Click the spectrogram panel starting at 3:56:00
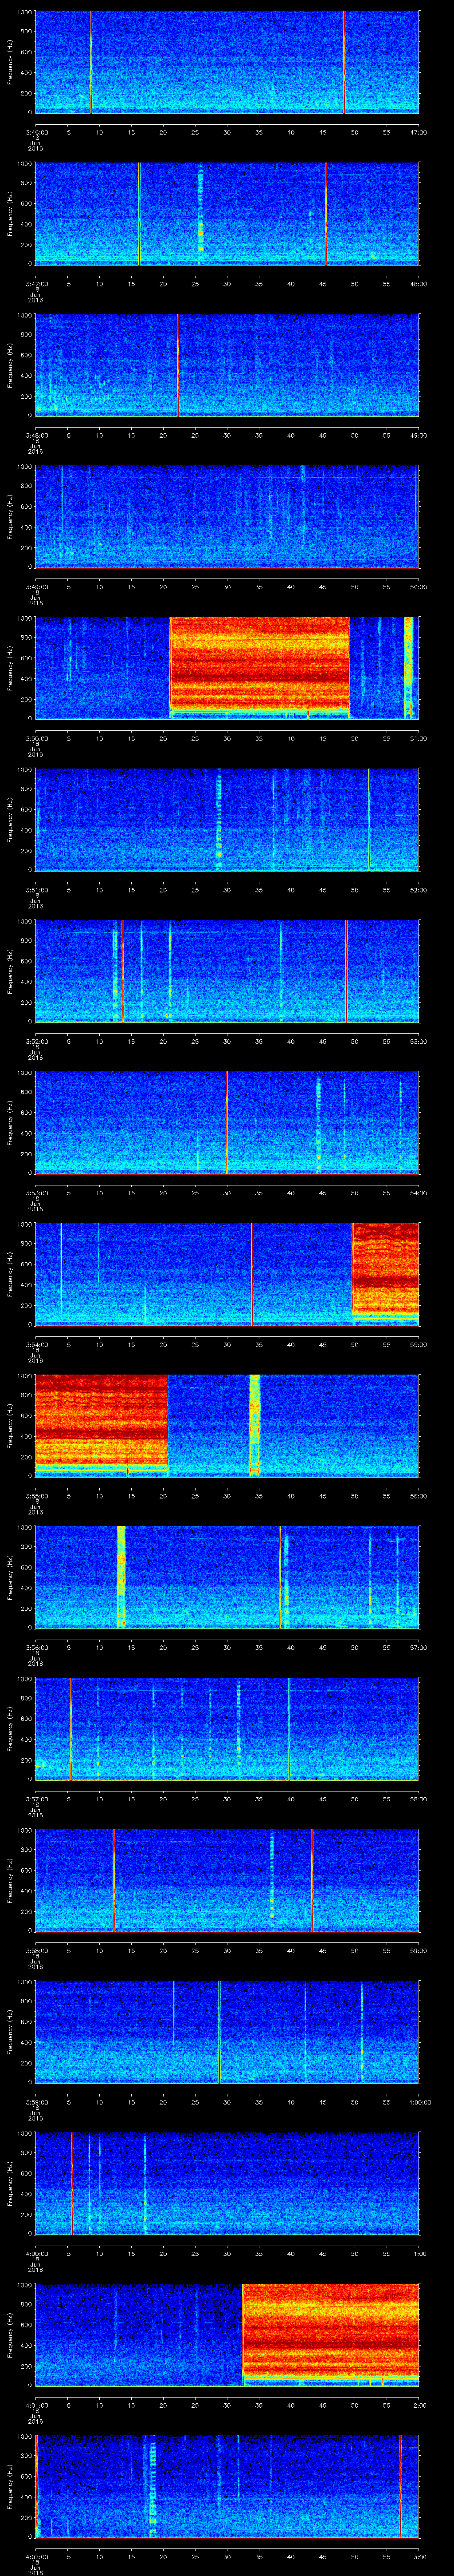Viewport: 454px width, 2576px height. point(227,1577)
